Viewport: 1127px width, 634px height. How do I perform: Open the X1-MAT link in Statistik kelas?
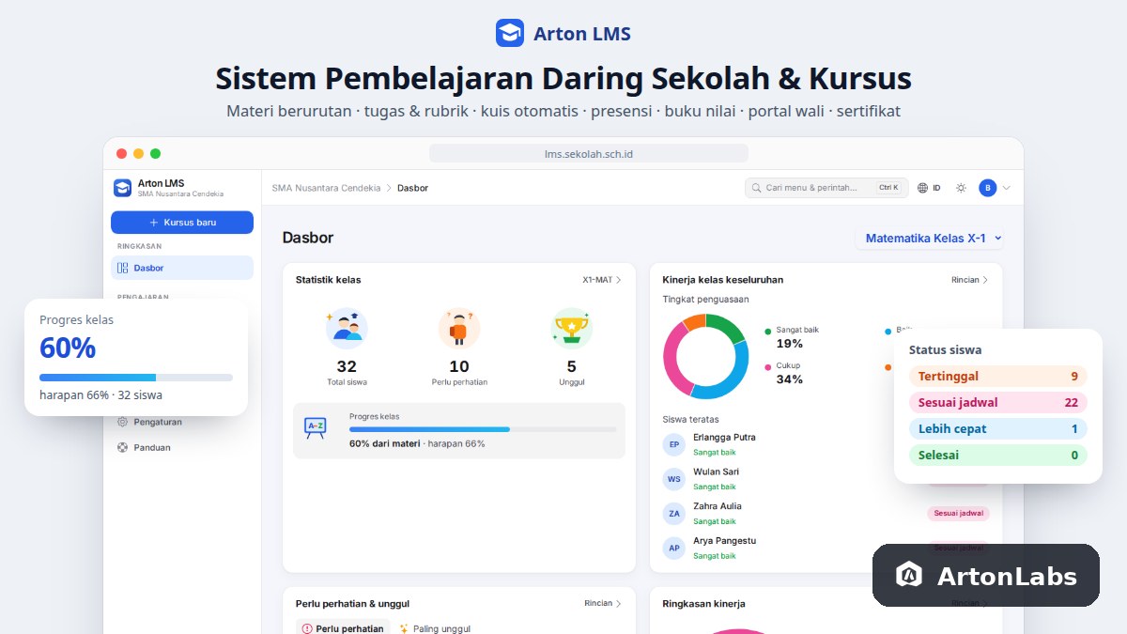coord(602,280)
